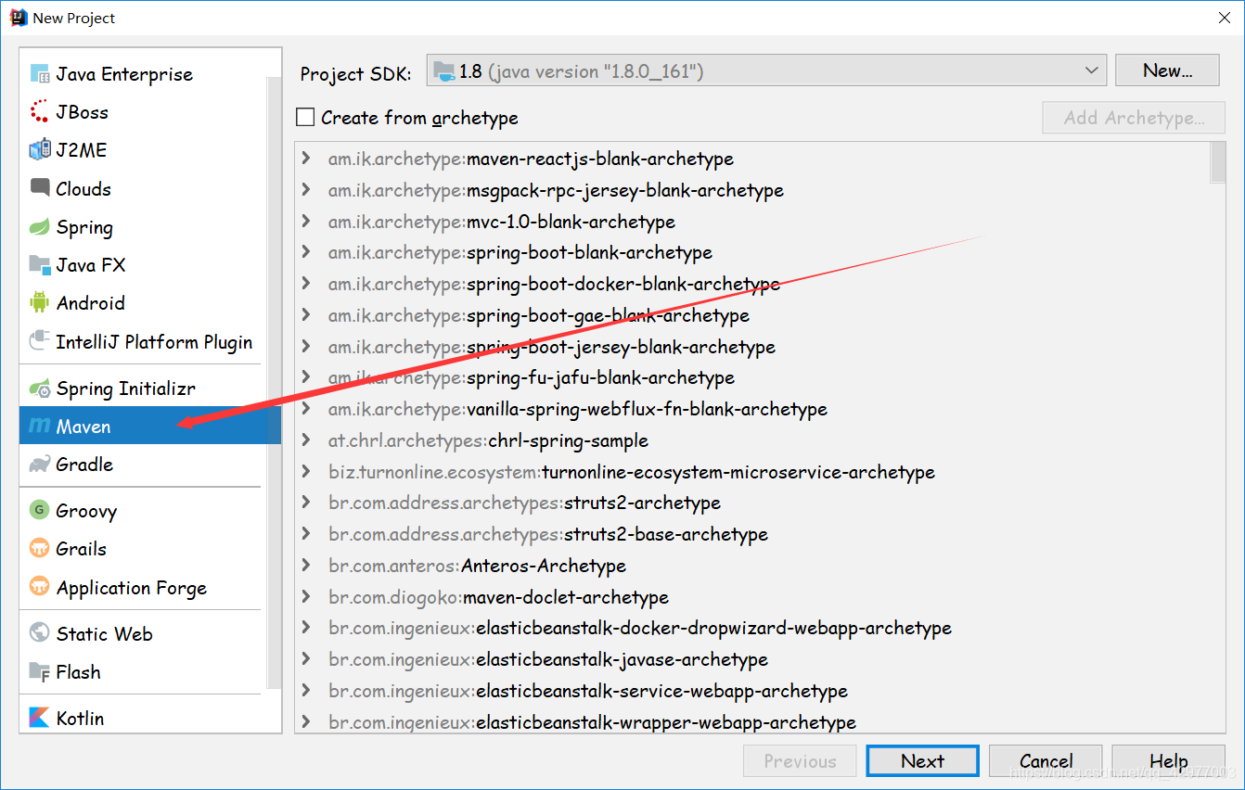
Task: Expand turnonline-ecosystem-microservice-archetype entry
Action: coord(306,472)
